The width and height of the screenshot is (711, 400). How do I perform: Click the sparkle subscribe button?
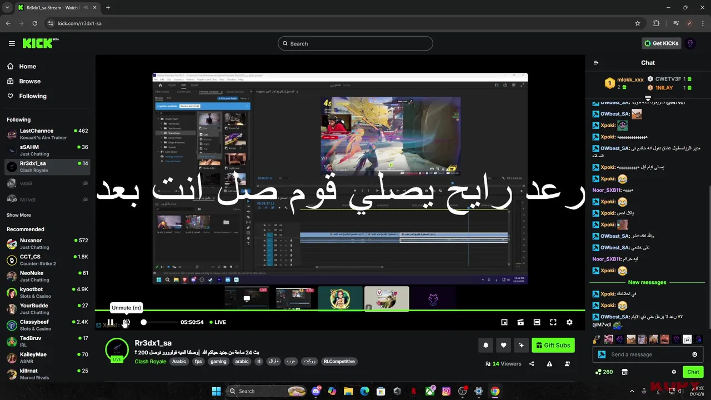pyautogui.click(x=521, y=345)
